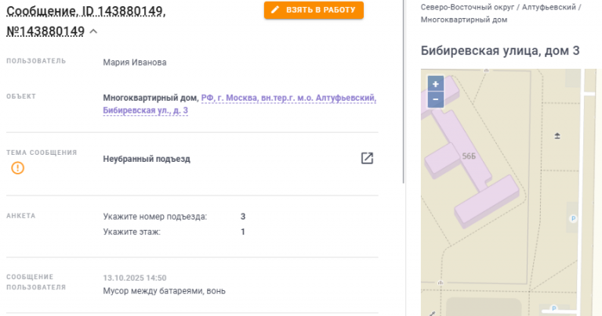Screen dimensions: 602x316
Task: Click the parking icon at the map's bottom edge
Action: [x=553, y=308]
